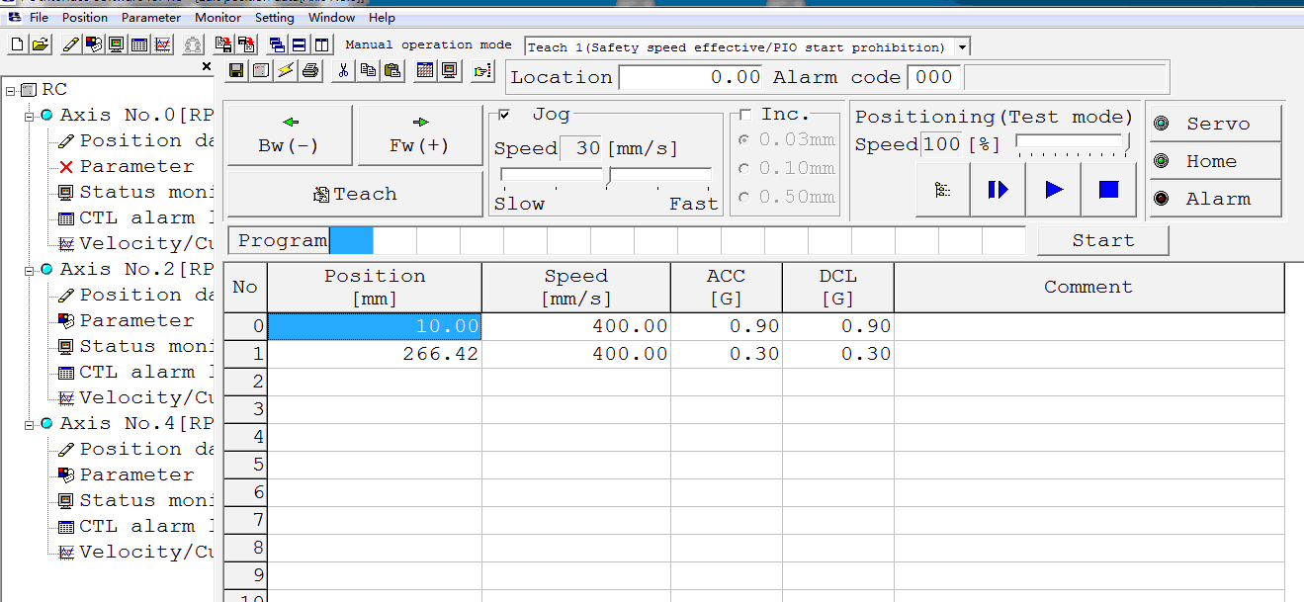Click the Jog speed Slow-Fast slider
This screenshot has height=602, width=1304.
pos(606,176)
